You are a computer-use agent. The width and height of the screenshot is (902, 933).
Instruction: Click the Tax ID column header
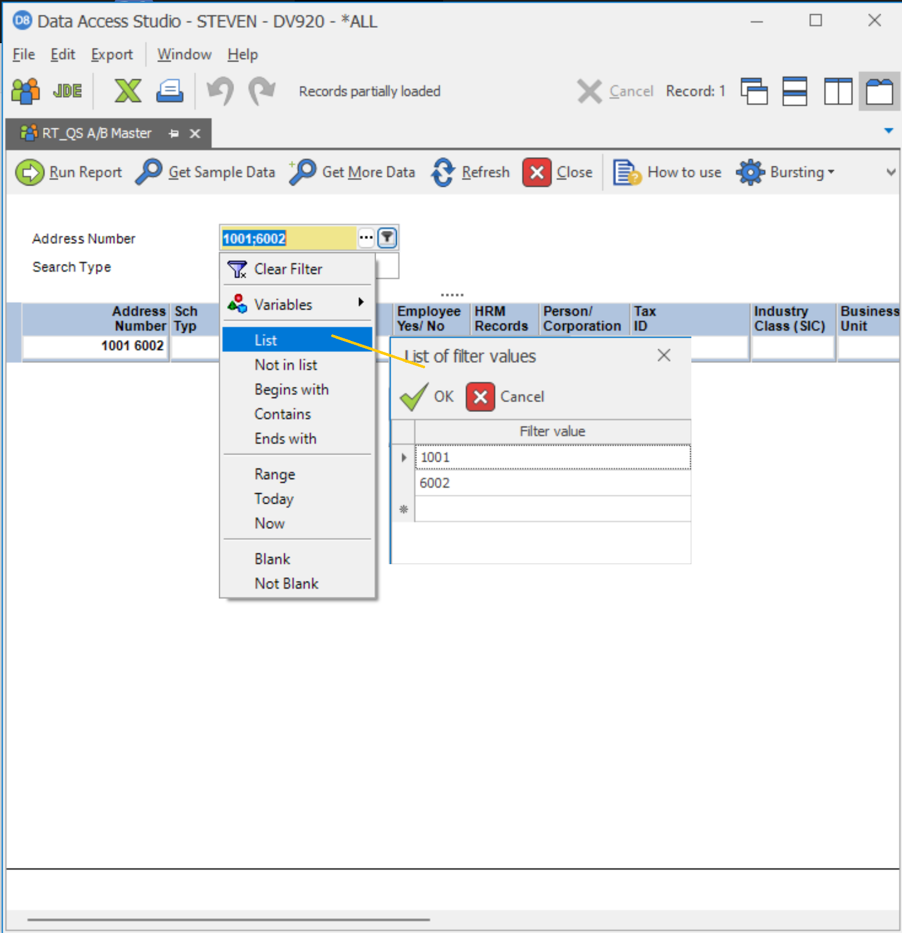[x=690, y=319]
